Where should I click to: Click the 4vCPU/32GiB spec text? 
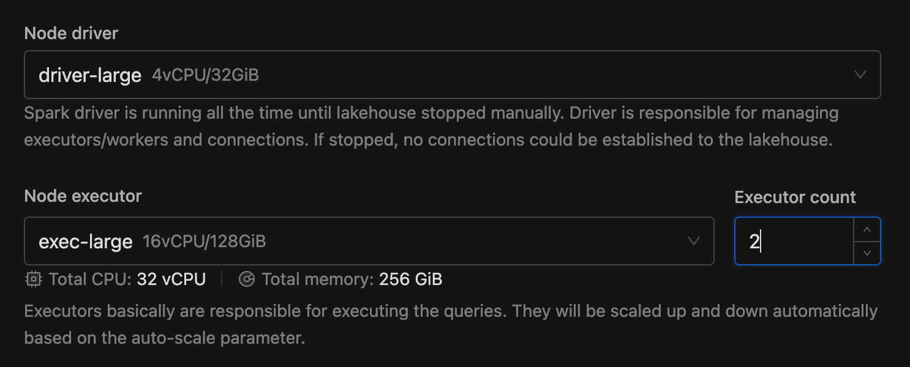206,75
